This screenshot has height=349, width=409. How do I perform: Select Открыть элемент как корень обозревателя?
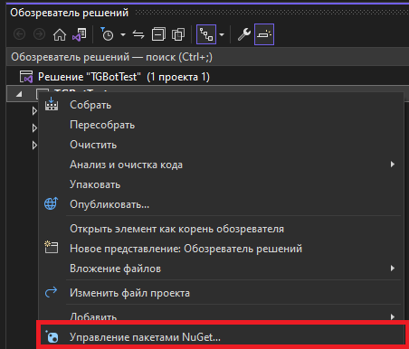222,229
